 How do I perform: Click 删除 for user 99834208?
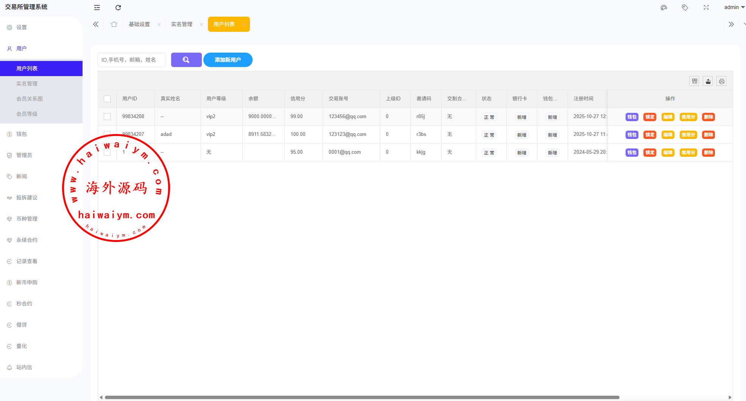pos(708,117)
